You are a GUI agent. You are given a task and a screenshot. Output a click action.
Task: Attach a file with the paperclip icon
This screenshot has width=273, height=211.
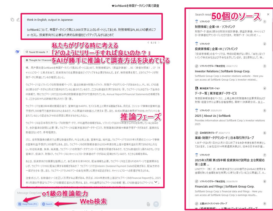pyautogui.click(x=148, y=204)
